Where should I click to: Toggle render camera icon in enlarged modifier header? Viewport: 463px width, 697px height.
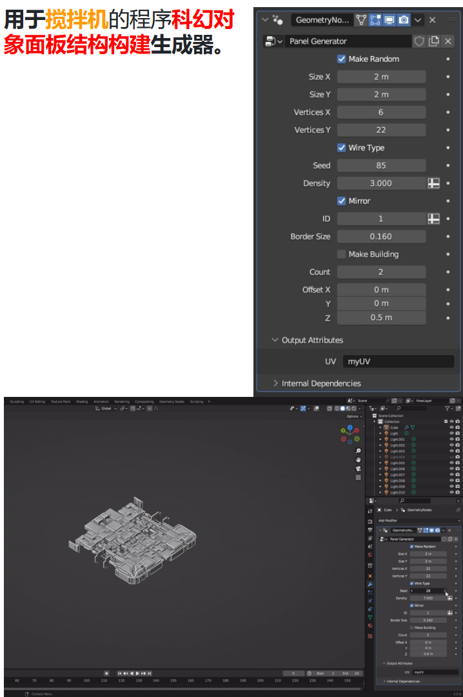(404, 20)
